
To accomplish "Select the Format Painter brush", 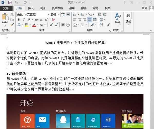I will tap(12, 25).
